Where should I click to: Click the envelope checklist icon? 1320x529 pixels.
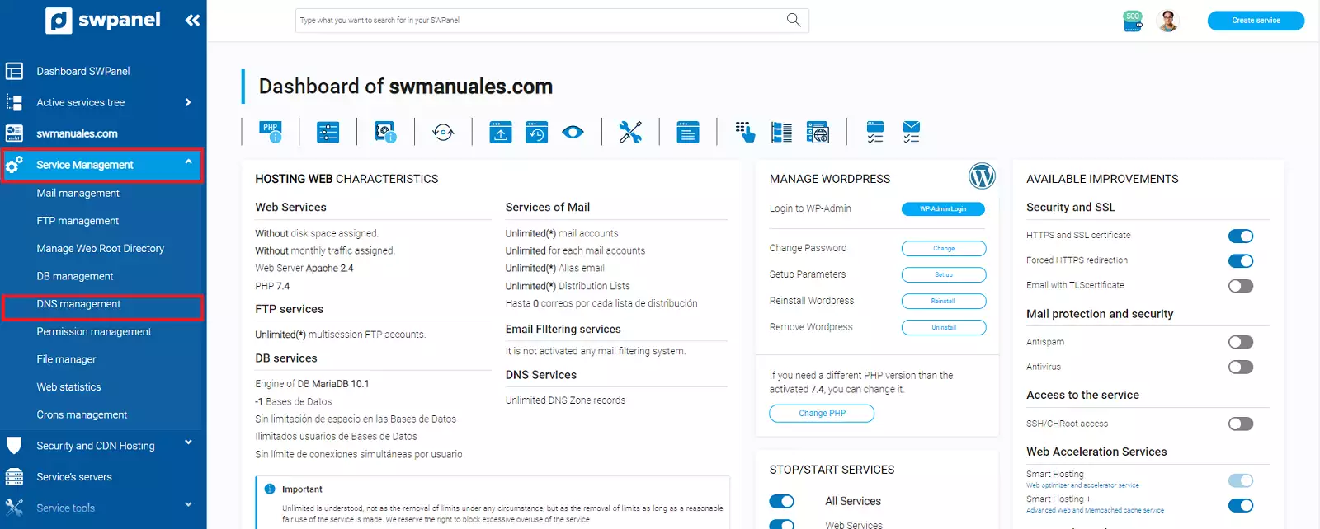pyautogui.click(x=911, y=132)
